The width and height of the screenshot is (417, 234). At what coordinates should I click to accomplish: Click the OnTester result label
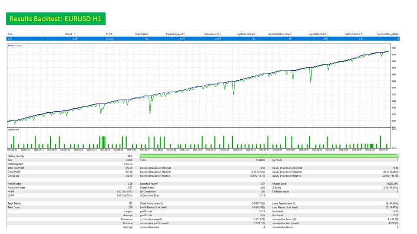click(281, 192)
